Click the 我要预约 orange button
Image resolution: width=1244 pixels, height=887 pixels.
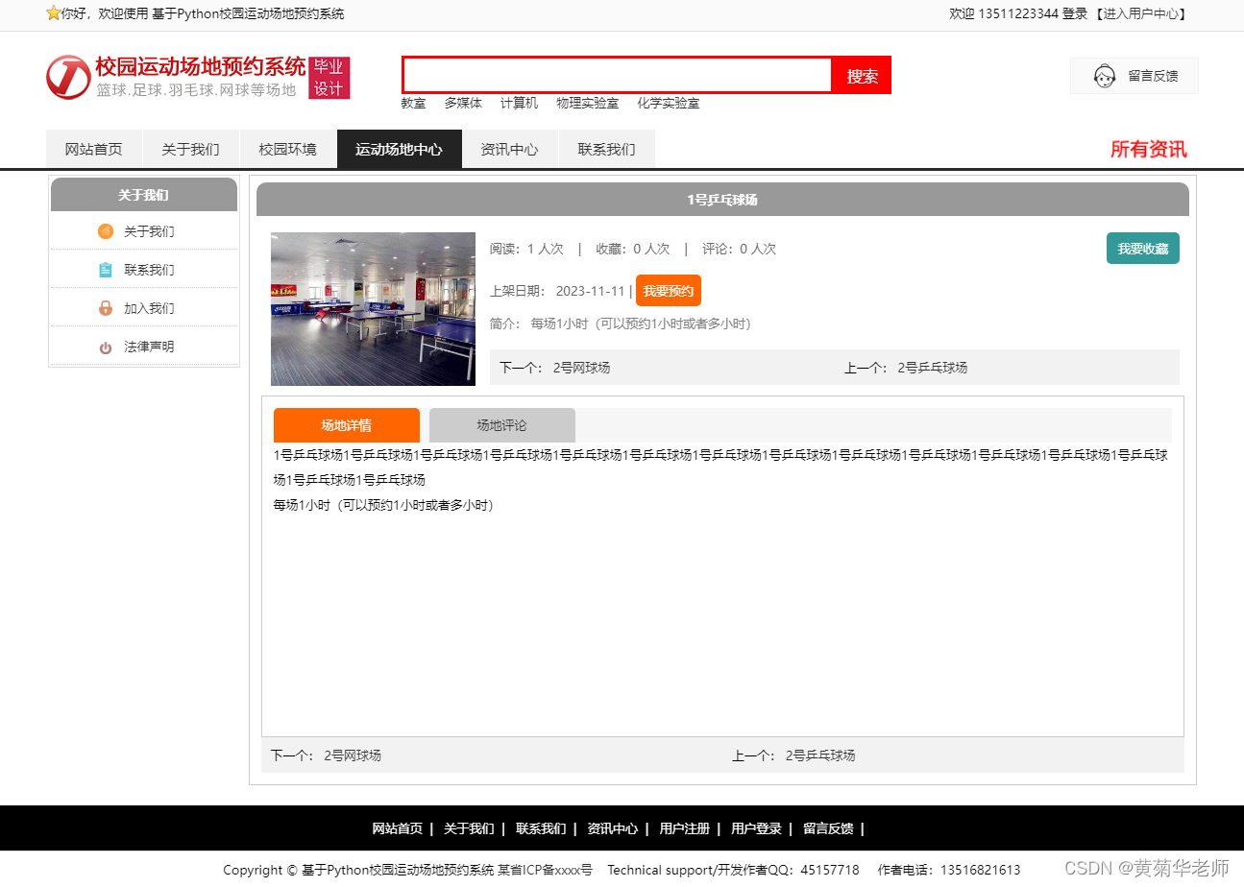pyautogui.click(x=669, y=291)
